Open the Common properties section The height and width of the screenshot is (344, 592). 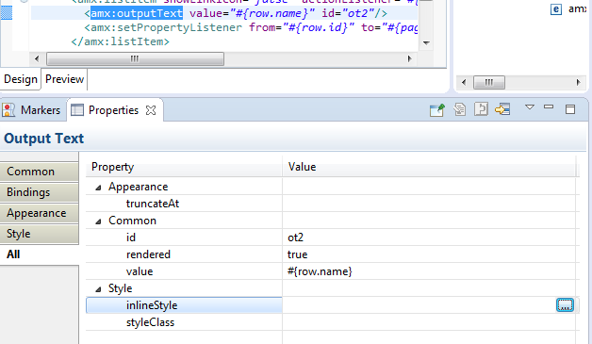[x=40, y=172]
